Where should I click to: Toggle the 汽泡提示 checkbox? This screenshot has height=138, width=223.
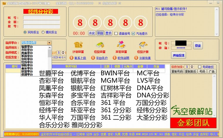pos(134,33)
